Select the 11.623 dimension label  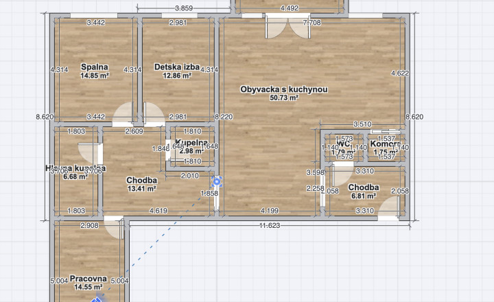pyautogui.click(x=270, y=225)
